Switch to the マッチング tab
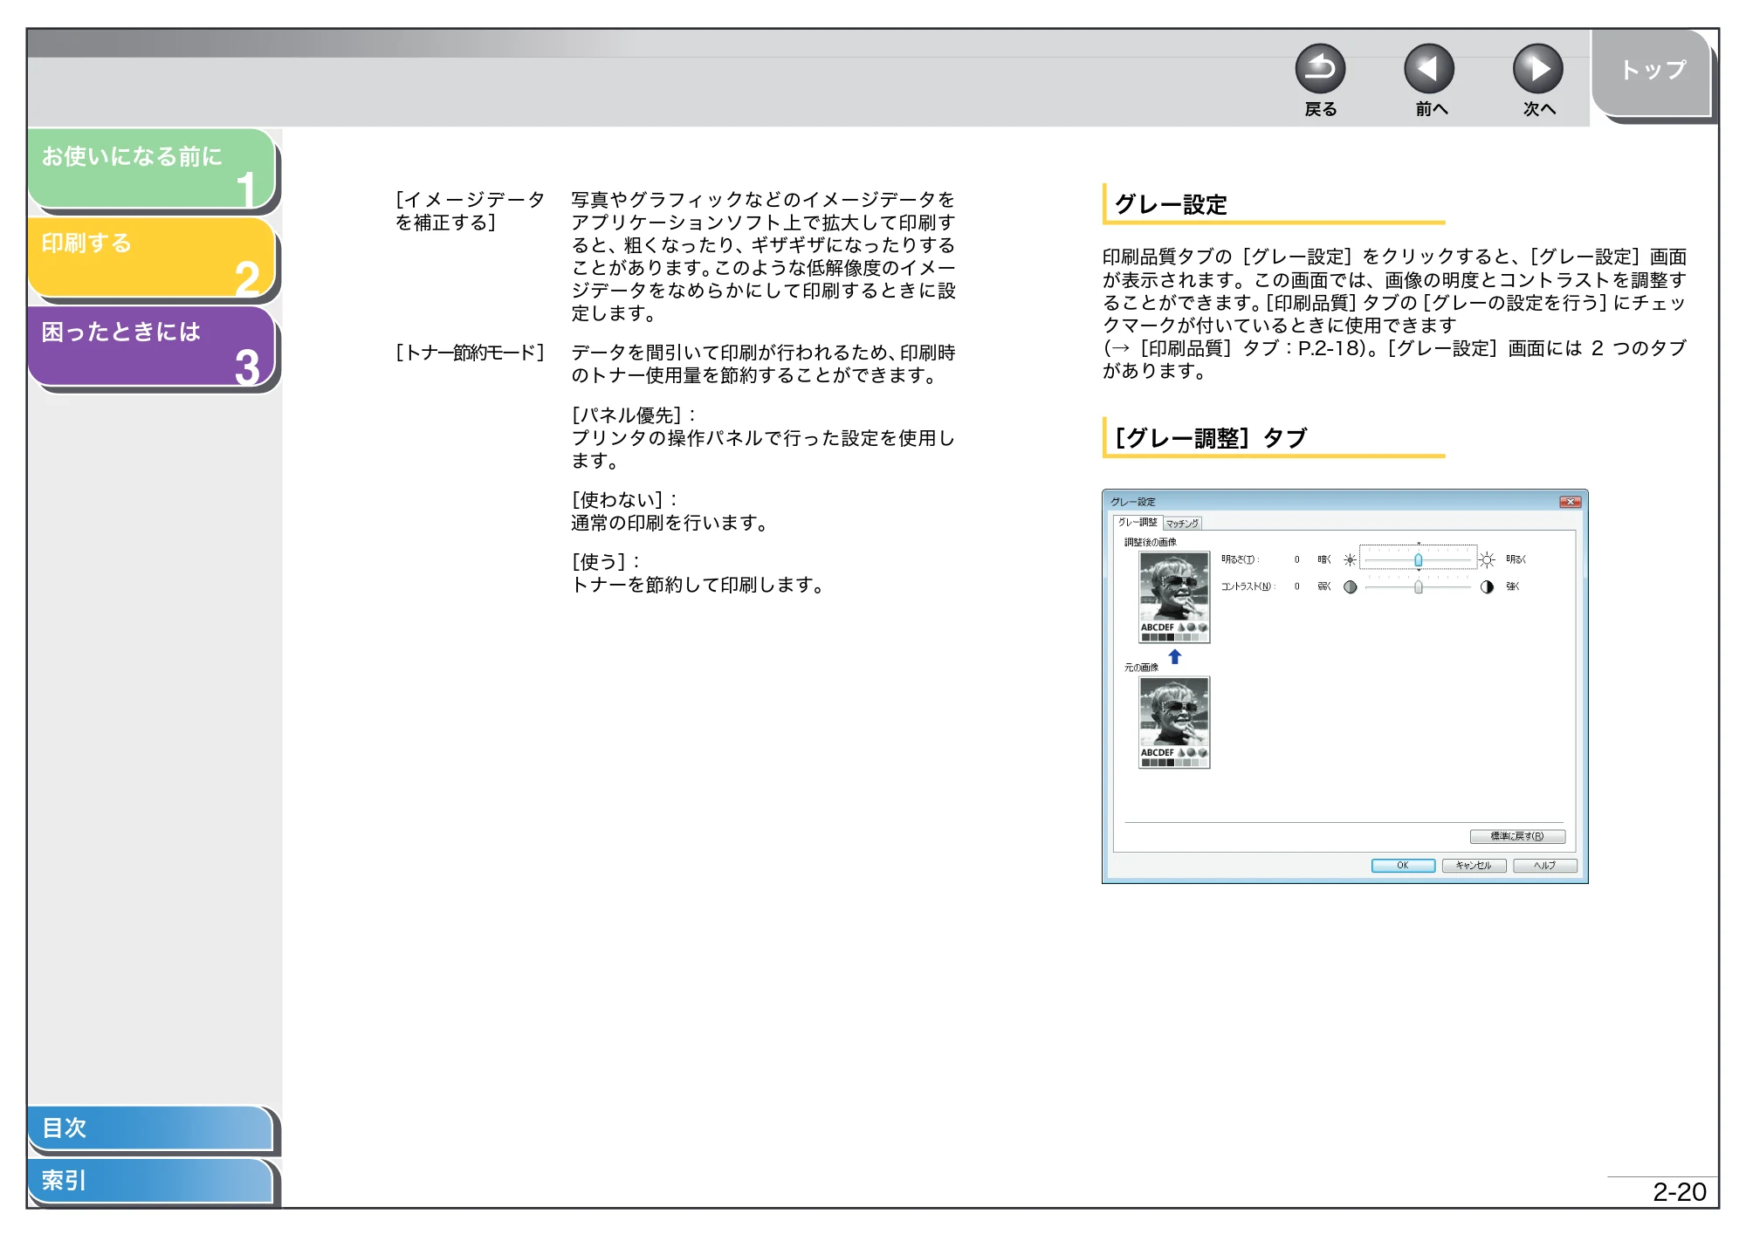This screenshot has width=1746, height=1234. (1182, 524)
